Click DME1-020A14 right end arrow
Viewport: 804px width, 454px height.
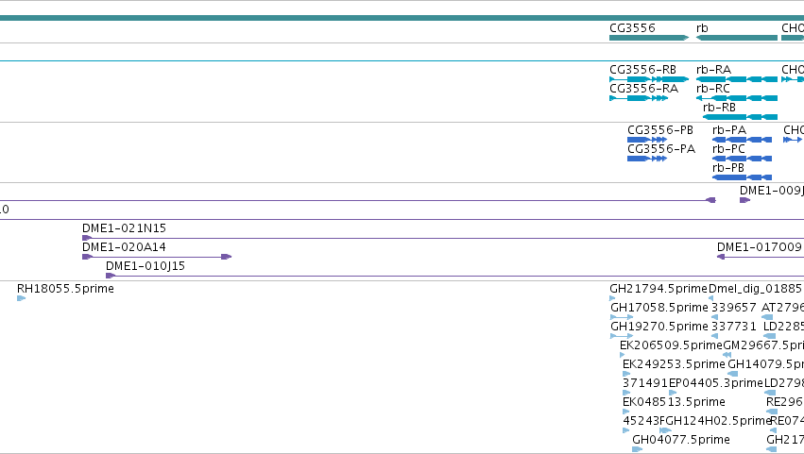(227, 257)
